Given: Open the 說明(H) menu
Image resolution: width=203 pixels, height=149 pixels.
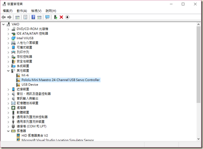Looking at the screenshot, I should point(51,11).
